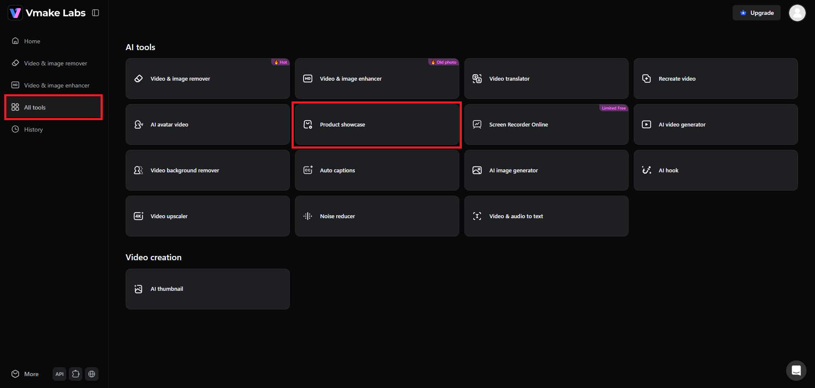Open Noise reducer tool

click(x=377, y=216)
